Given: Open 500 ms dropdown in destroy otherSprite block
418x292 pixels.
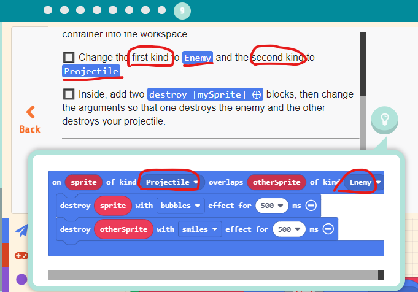Looking at the screenshot, I should 289,229.
